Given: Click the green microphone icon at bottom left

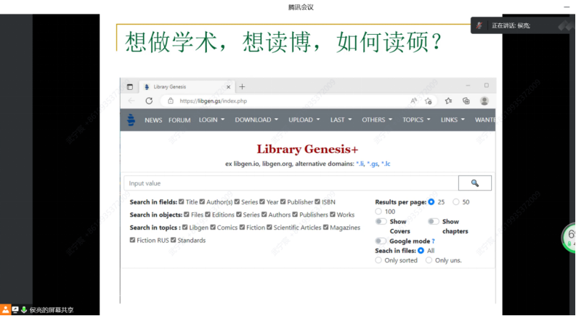Looking at the screenshot, I should 24,309.
